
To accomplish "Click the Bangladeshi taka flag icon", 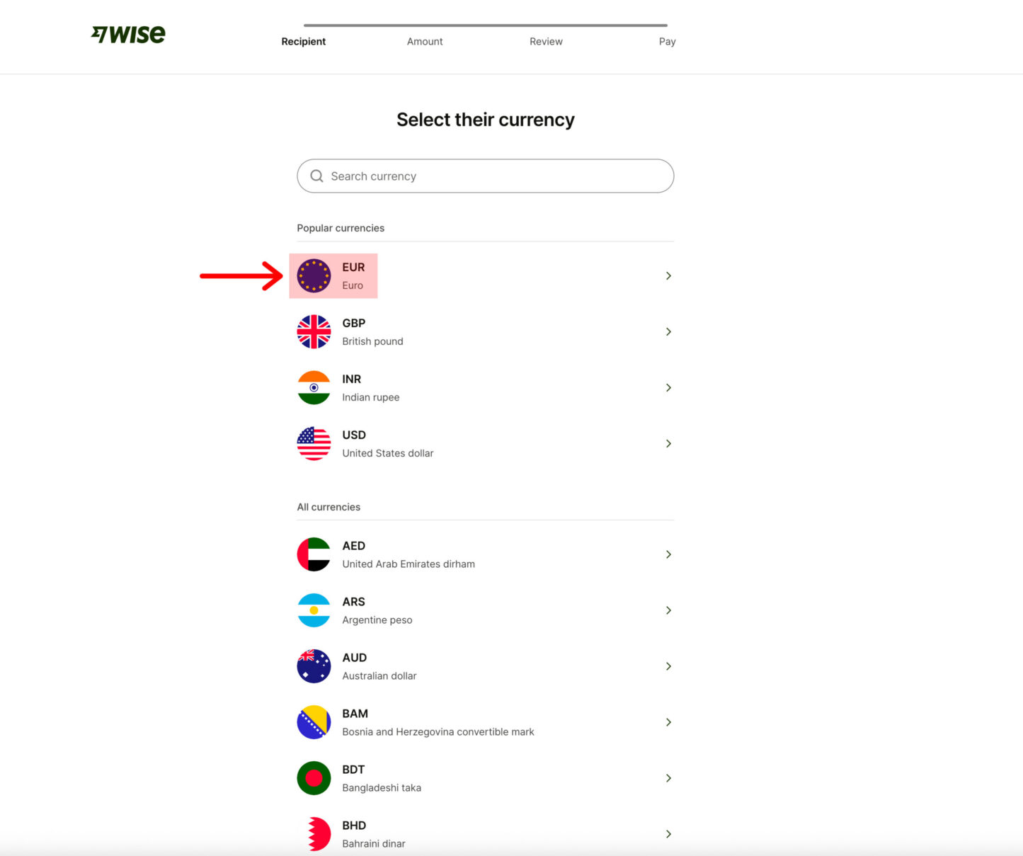I will [x=314, y=778].
